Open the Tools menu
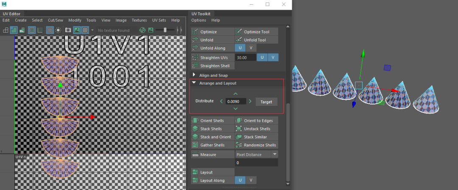This screenshot has width=458, height=190. 91,20
